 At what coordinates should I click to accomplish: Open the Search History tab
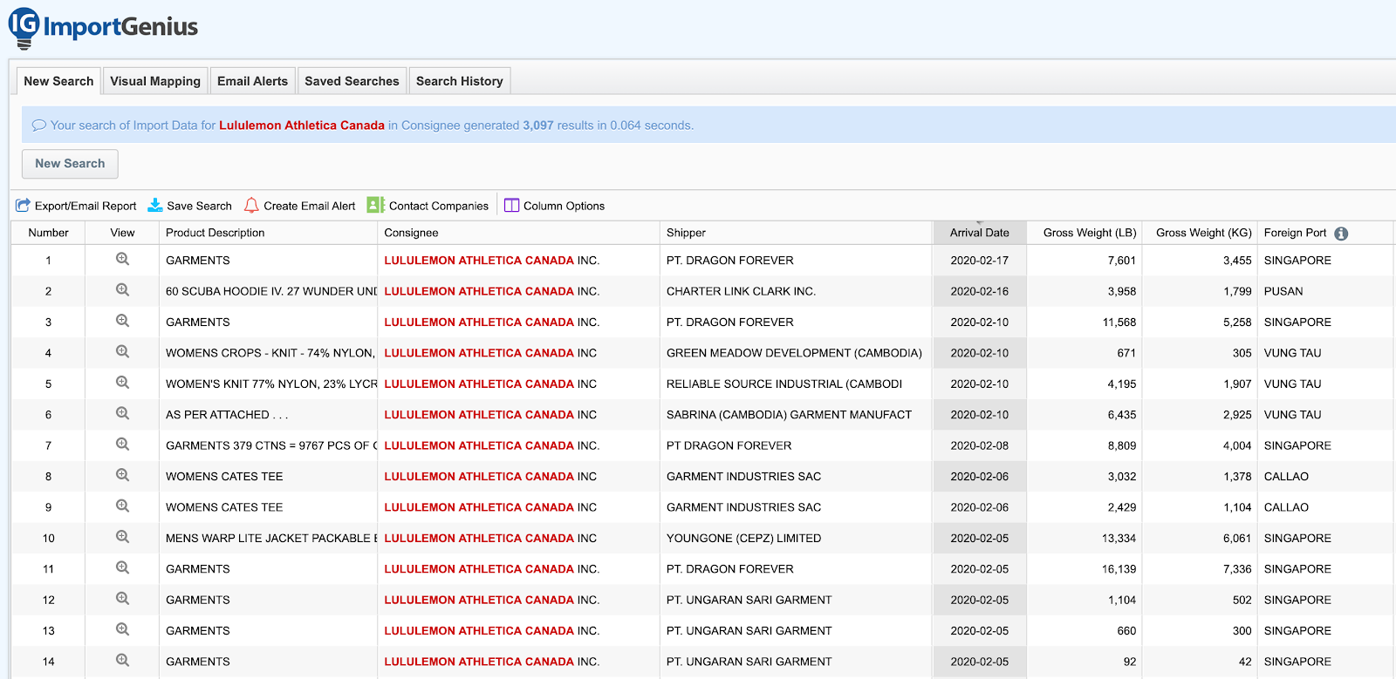pos(460,81)
